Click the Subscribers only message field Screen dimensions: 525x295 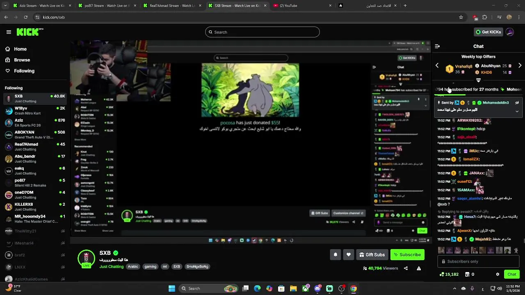coord(478,261)
